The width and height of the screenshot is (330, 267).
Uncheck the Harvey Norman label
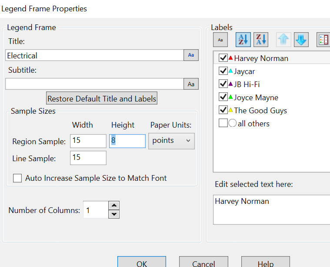223,58
